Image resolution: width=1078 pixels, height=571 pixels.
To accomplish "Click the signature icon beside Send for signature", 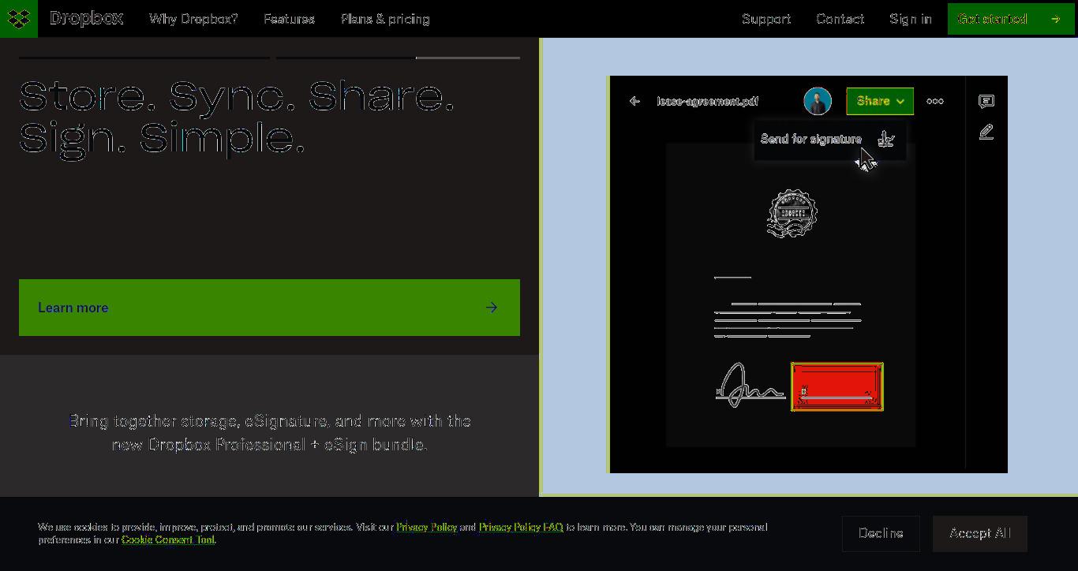I will pyautogui.click(x=887, y=139).
